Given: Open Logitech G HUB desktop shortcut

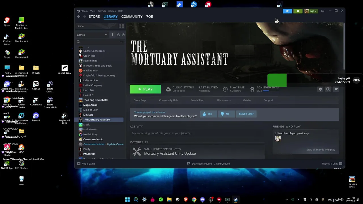Looking at the screenshot, I should pyautogui.click(x=64, y=118).
